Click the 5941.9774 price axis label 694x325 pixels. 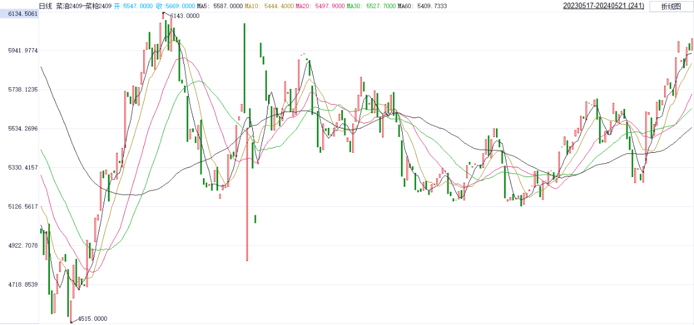click(23, 51)
